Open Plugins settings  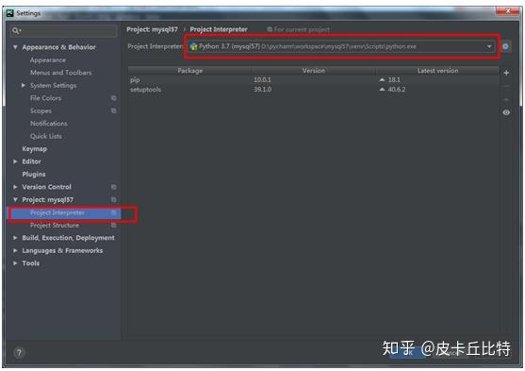pyautogui.click(x=34, y=174)
